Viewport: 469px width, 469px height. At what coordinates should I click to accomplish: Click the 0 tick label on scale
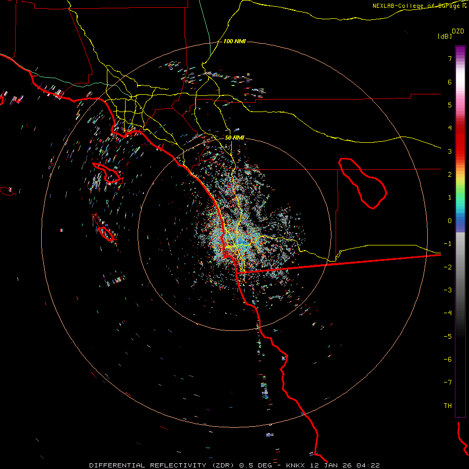click(x=450, y=221)
